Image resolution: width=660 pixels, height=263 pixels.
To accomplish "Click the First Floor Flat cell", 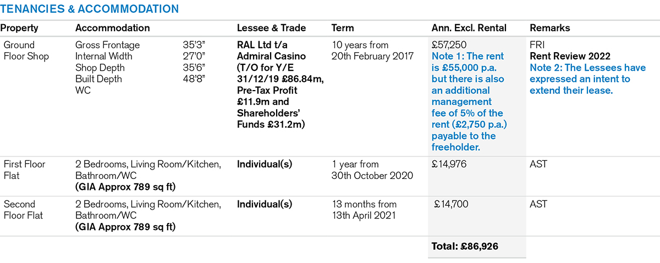I will coord(25,170).
